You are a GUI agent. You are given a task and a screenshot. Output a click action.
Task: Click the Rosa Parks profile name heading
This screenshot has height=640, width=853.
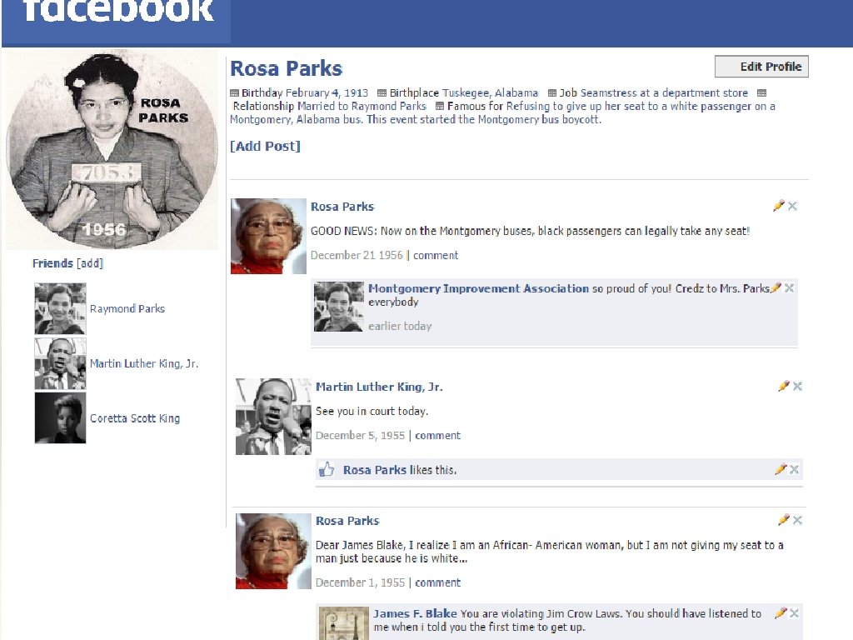[287, 68]
